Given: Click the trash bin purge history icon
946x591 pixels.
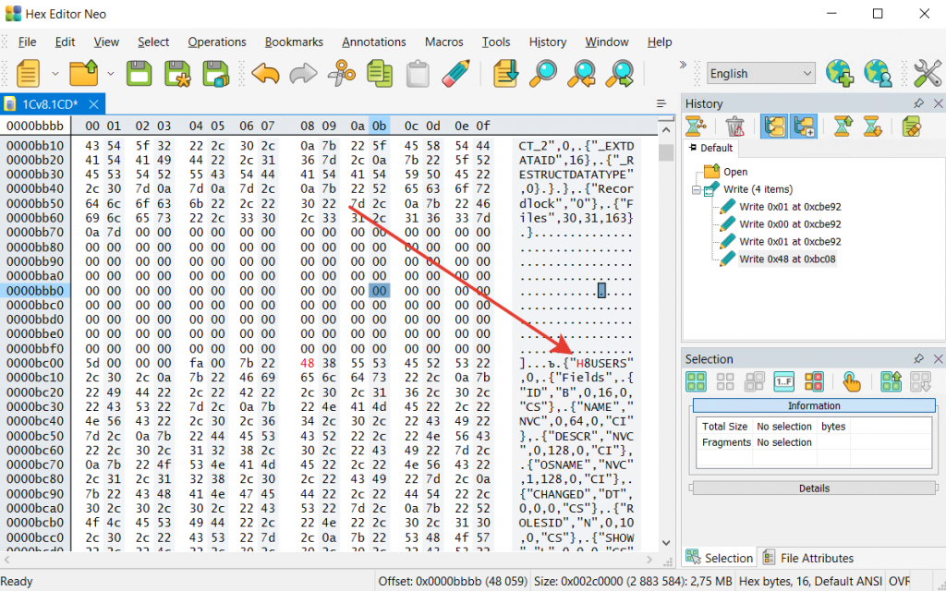Looking at the screenshot, I should click(x=734, y=126).
